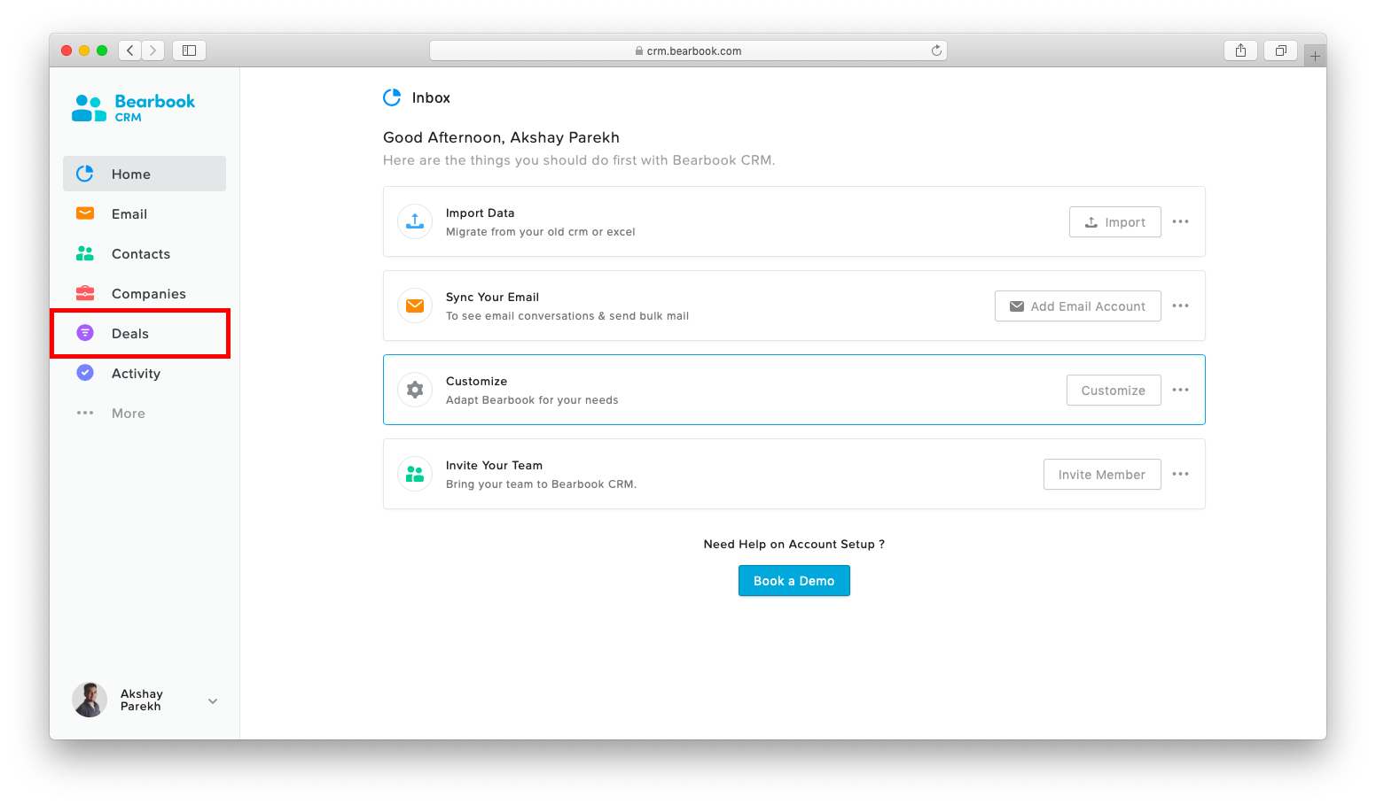
Task: Open Companies from the sidebar
Action: coord(148,294)
